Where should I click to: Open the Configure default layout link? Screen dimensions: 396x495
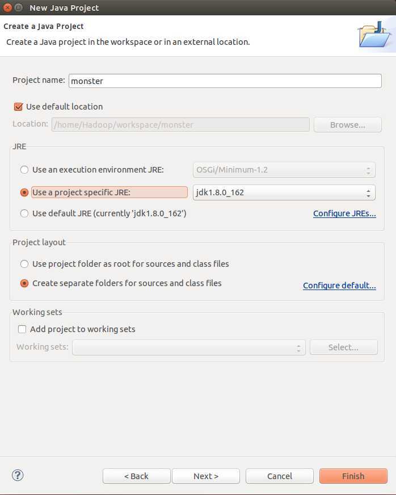click(x=339, y=286)
